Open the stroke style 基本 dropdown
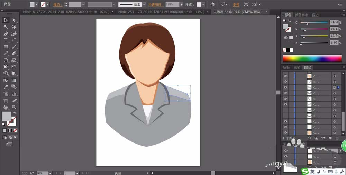346x175 pixels. tap(144, 4)
